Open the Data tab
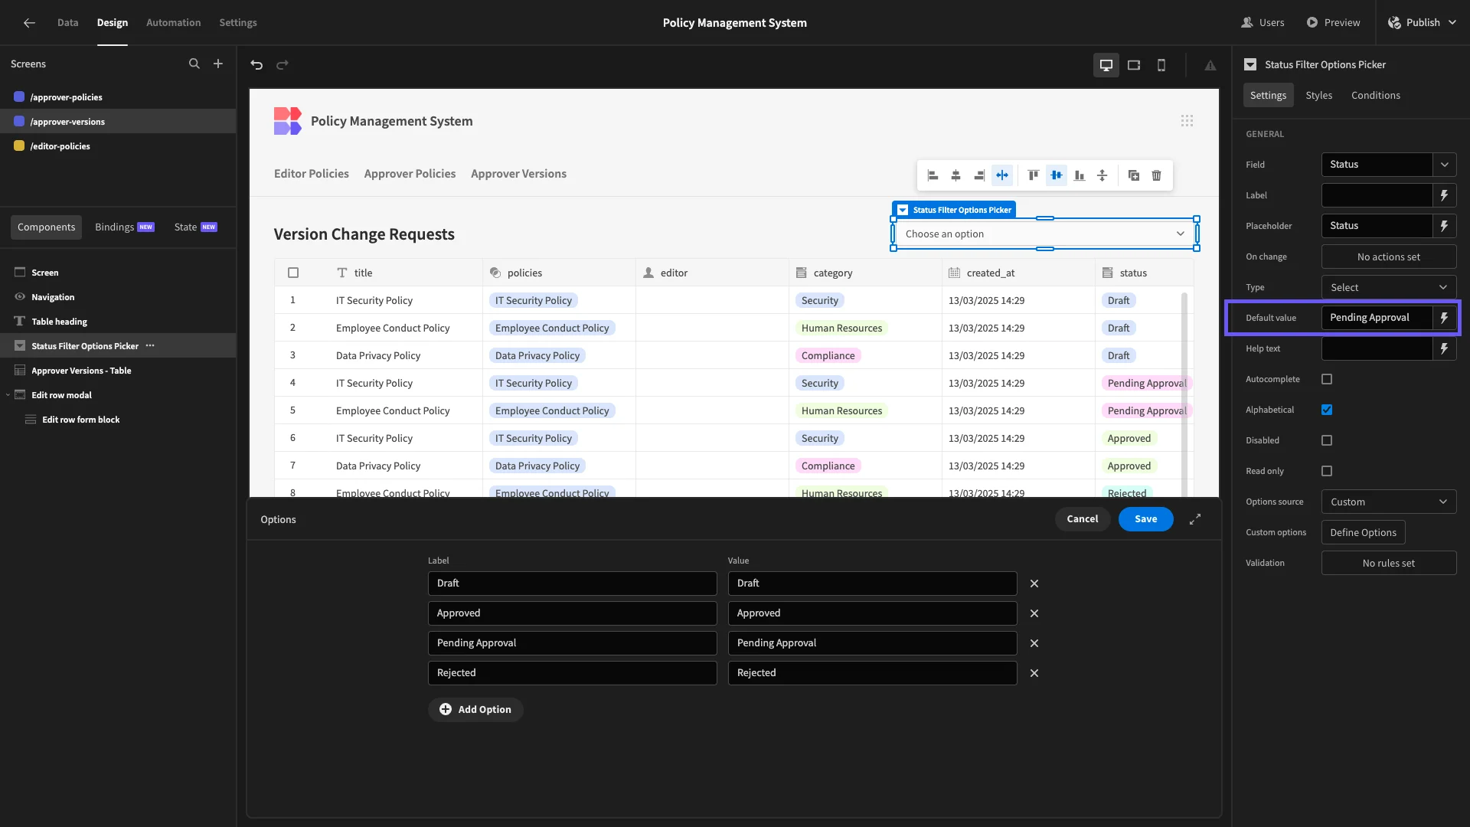The width and height of the screenshot is (1470, 827). tap(67, 23)
